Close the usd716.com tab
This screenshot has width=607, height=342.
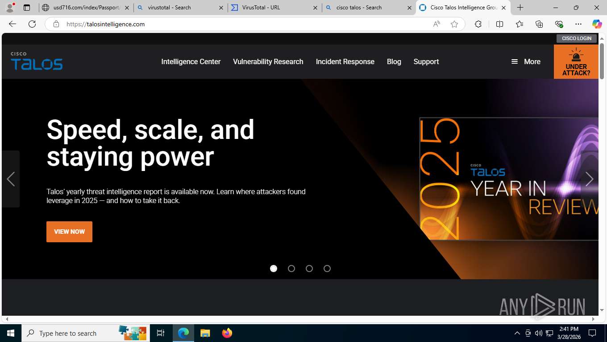click(127, 8)
